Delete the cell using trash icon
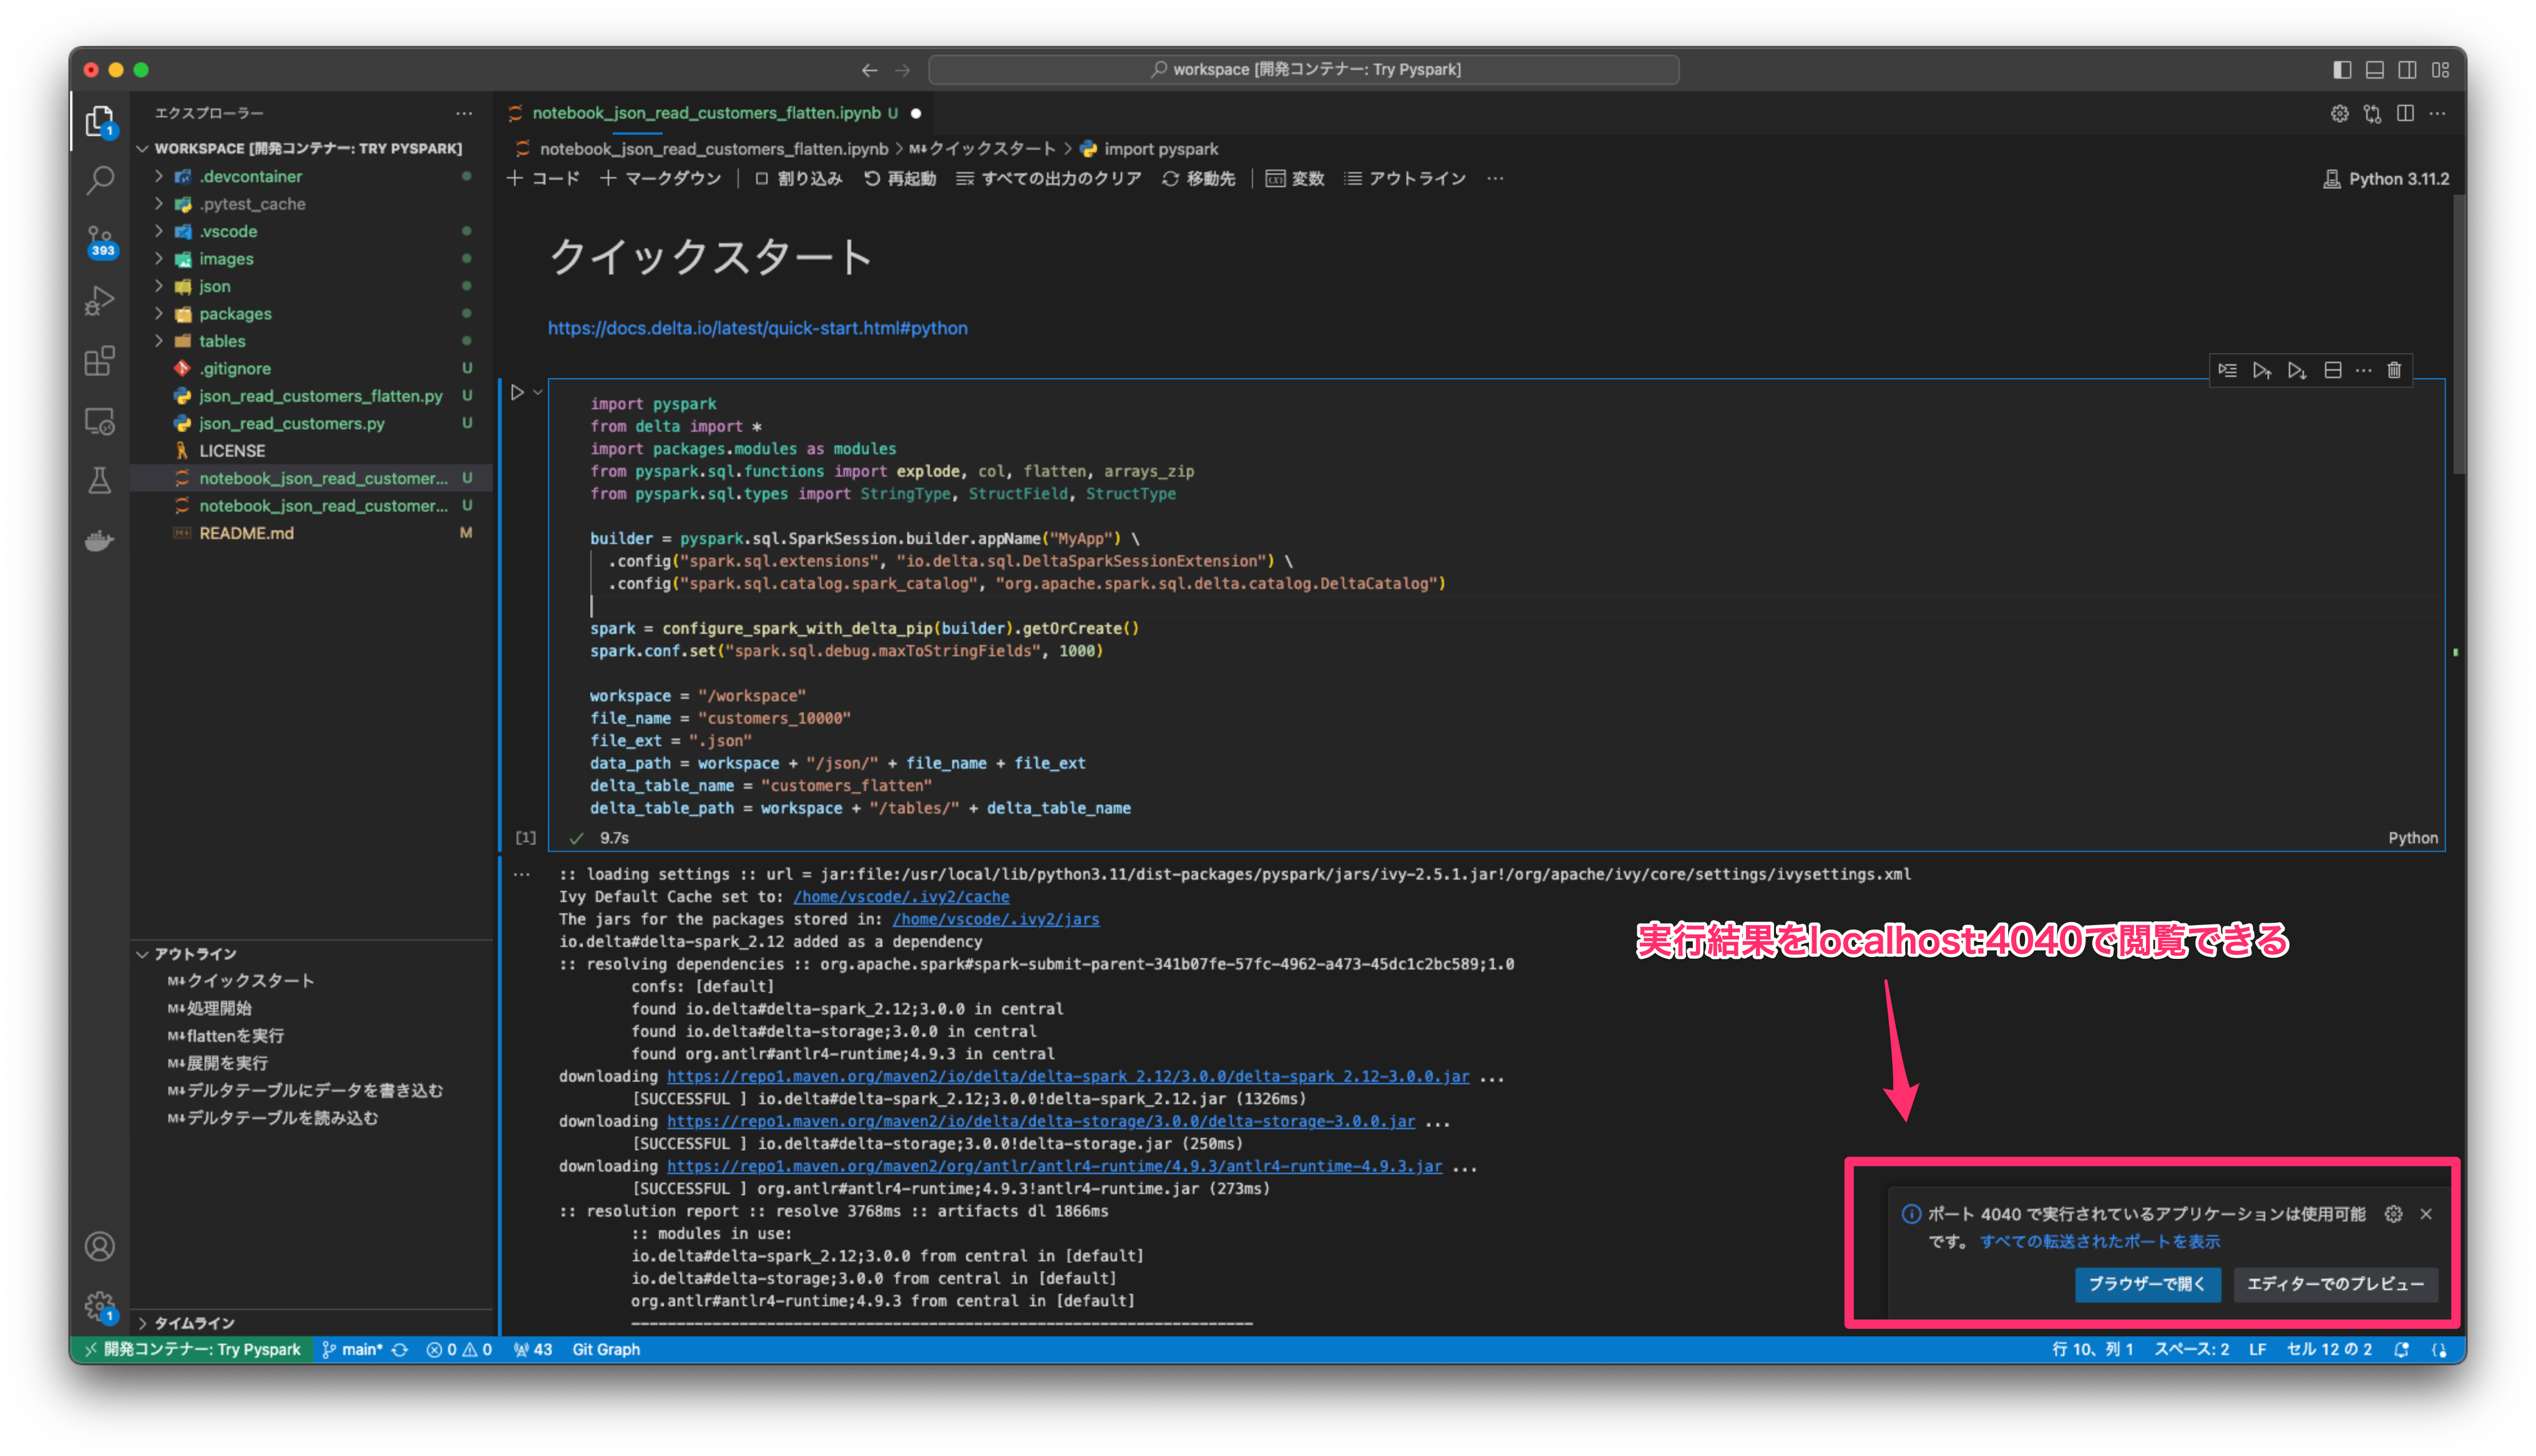The image size is (2536, 1456). click(x=2394, y=370)
